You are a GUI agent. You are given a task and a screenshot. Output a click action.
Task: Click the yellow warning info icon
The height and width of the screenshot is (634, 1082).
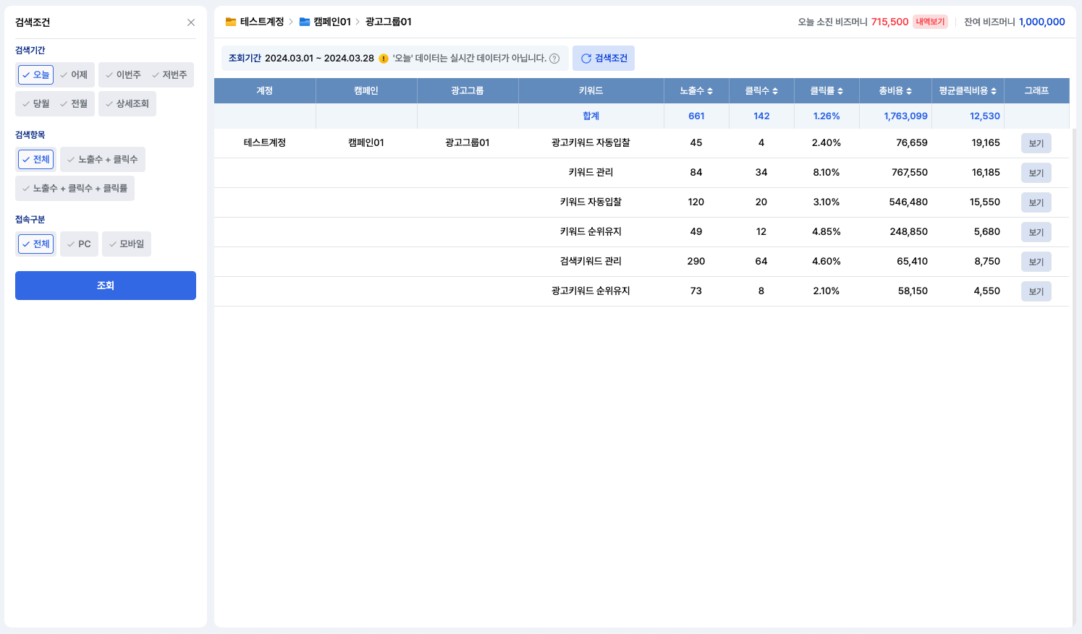click(384, 59)
